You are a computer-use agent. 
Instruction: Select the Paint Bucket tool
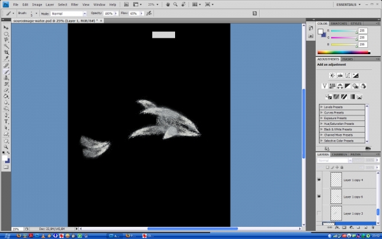click(6, 97)
